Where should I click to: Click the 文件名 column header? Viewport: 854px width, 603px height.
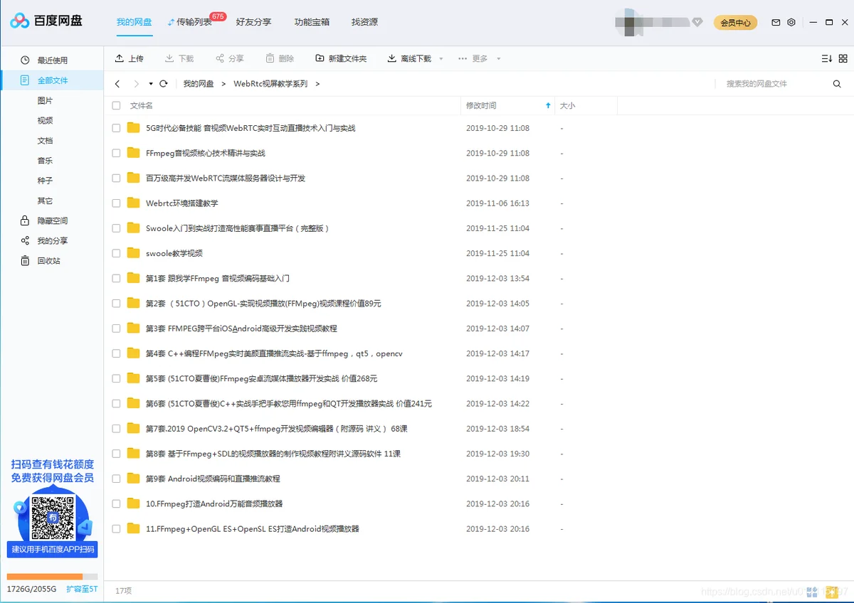click(x=142, y=106)
